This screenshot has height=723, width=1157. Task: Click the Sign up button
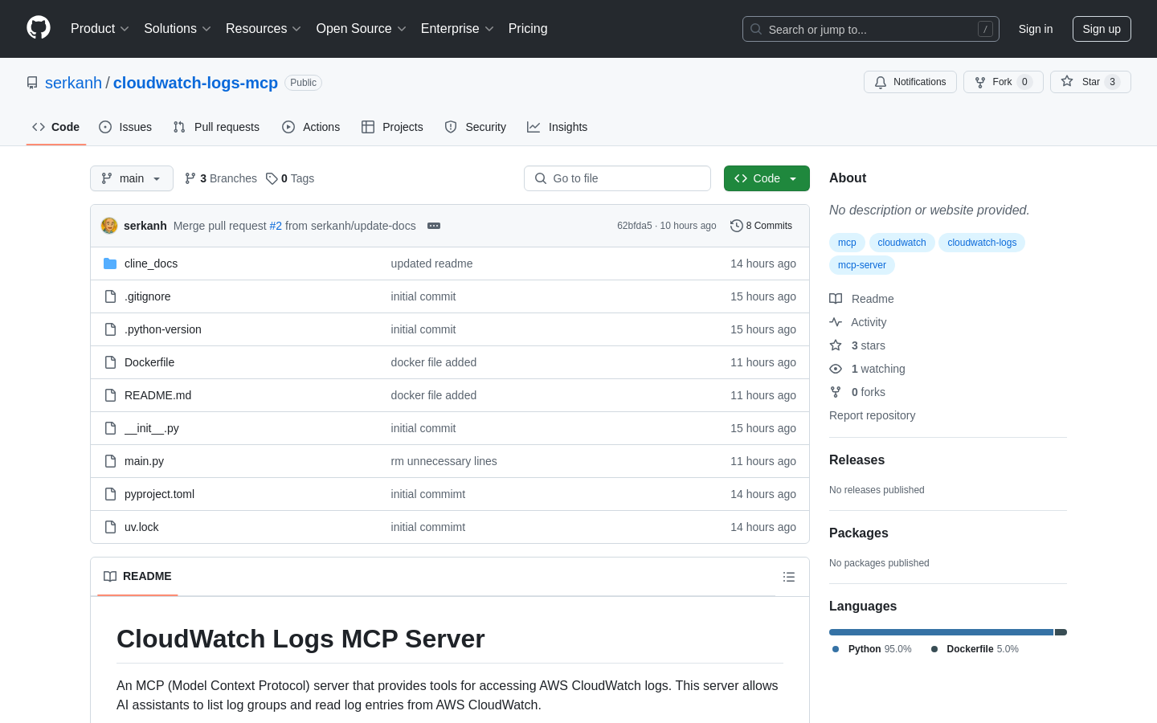pyautogui.click(x=1102, y=29)
